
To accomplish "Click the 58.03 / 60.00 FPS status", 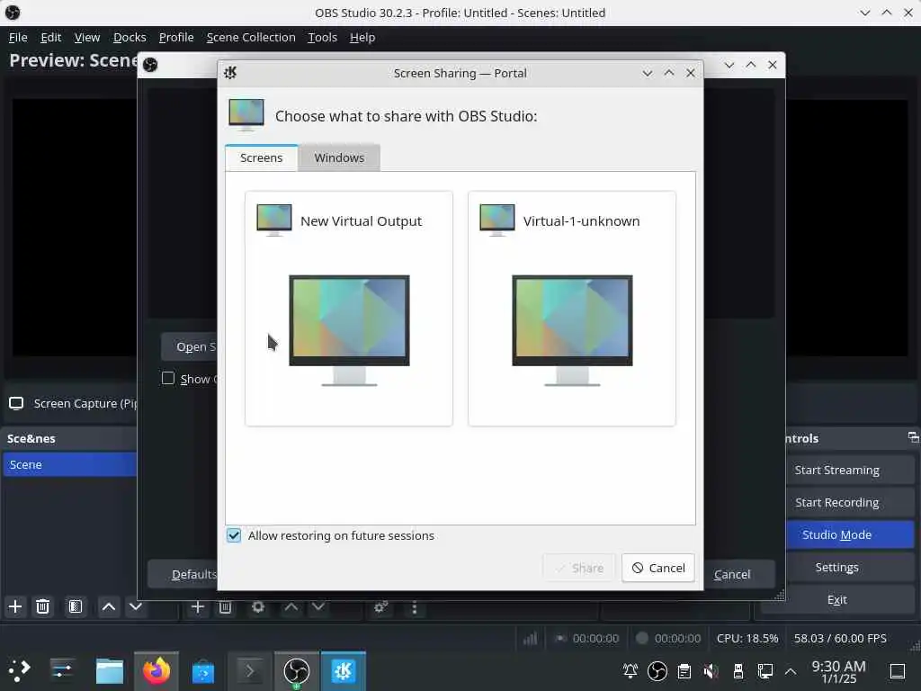I will [840, 638].
